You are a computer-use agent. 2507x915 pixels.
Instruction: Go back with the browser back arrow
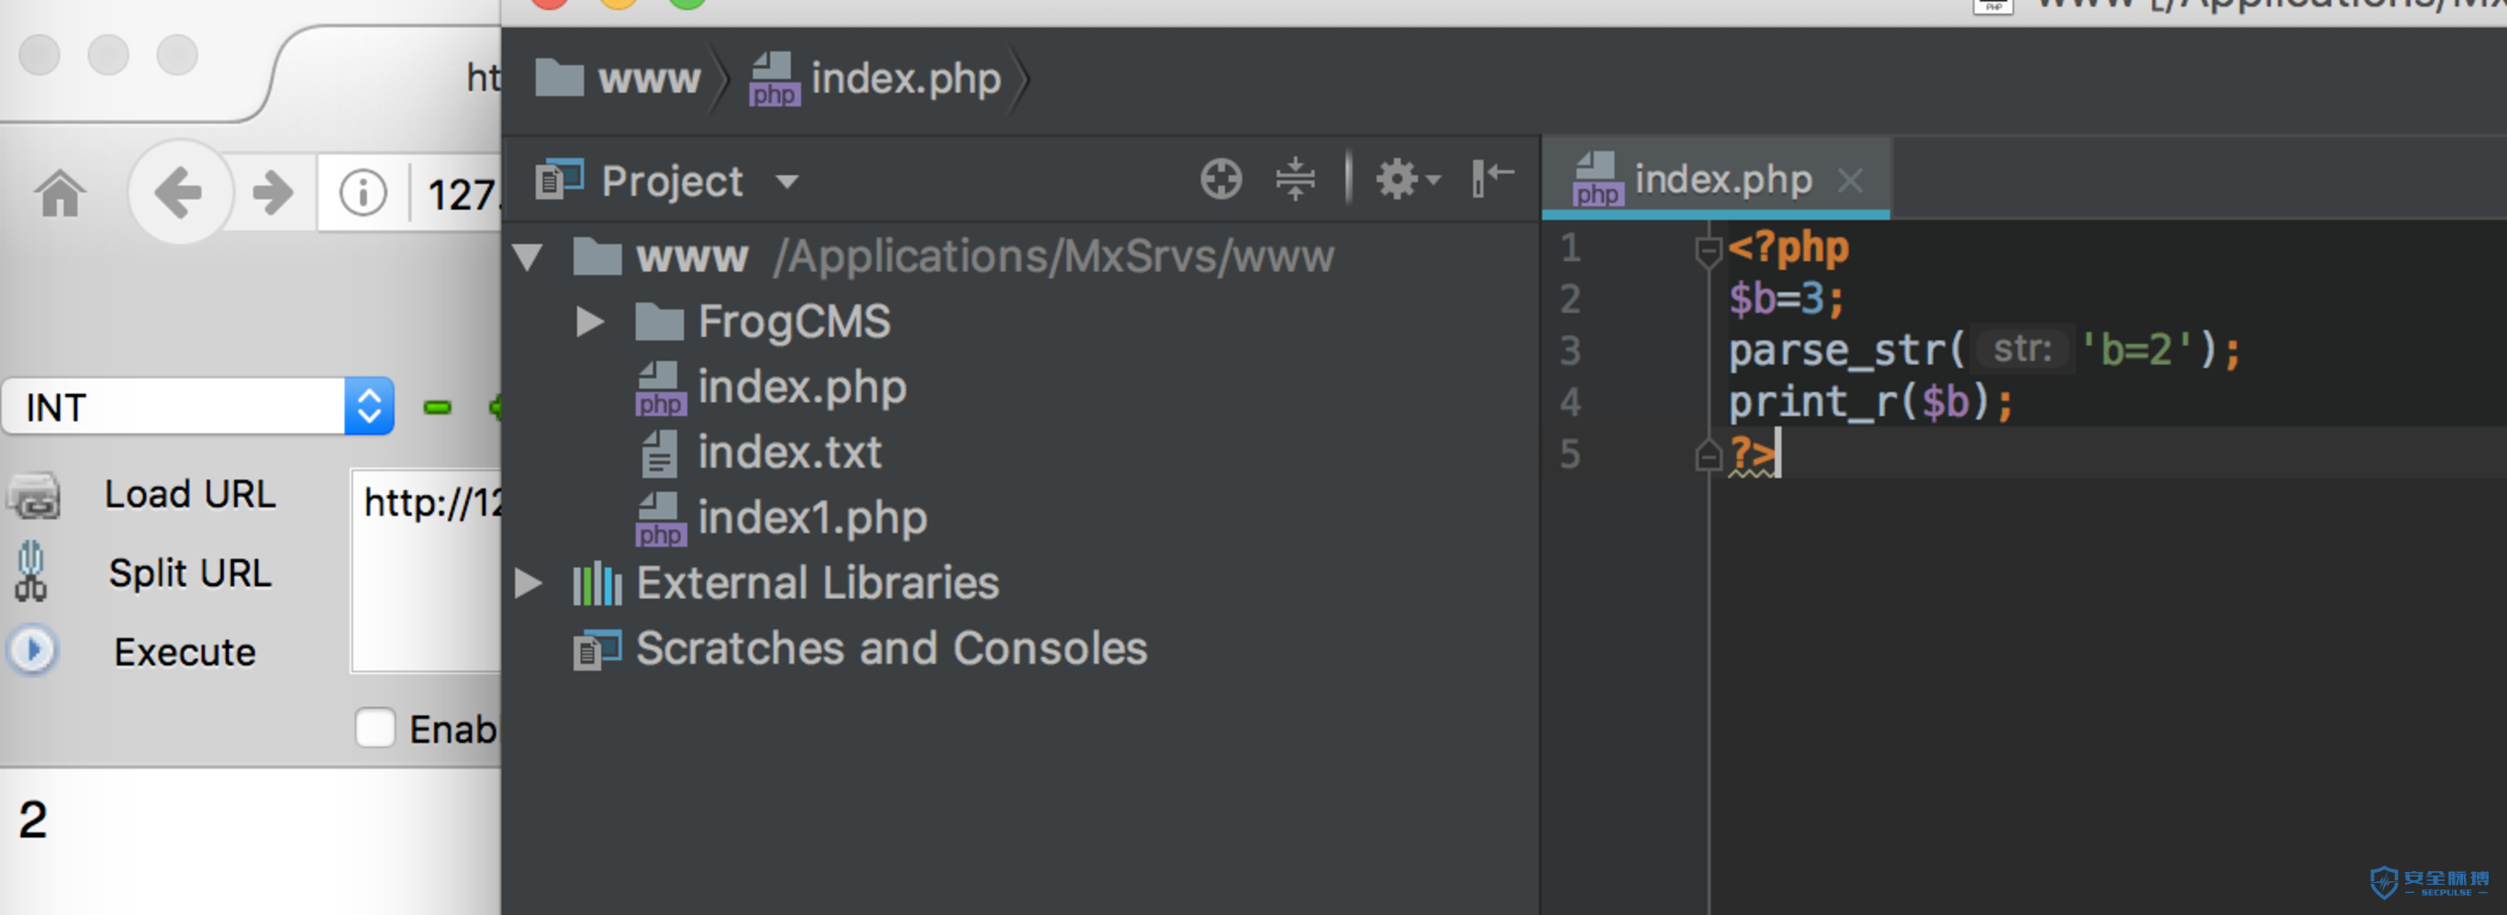[x=179, y=193]
